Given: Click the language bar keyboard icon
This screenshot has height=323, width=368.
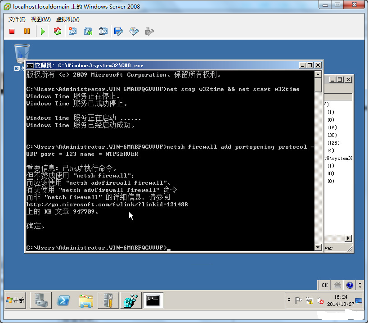Looking at the screenshot, I should pyautogui.click(x=337, y=285).
